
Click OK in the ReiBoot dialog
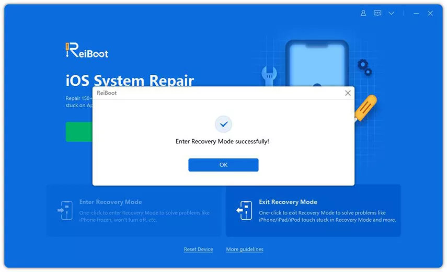[x=223, y=165]
